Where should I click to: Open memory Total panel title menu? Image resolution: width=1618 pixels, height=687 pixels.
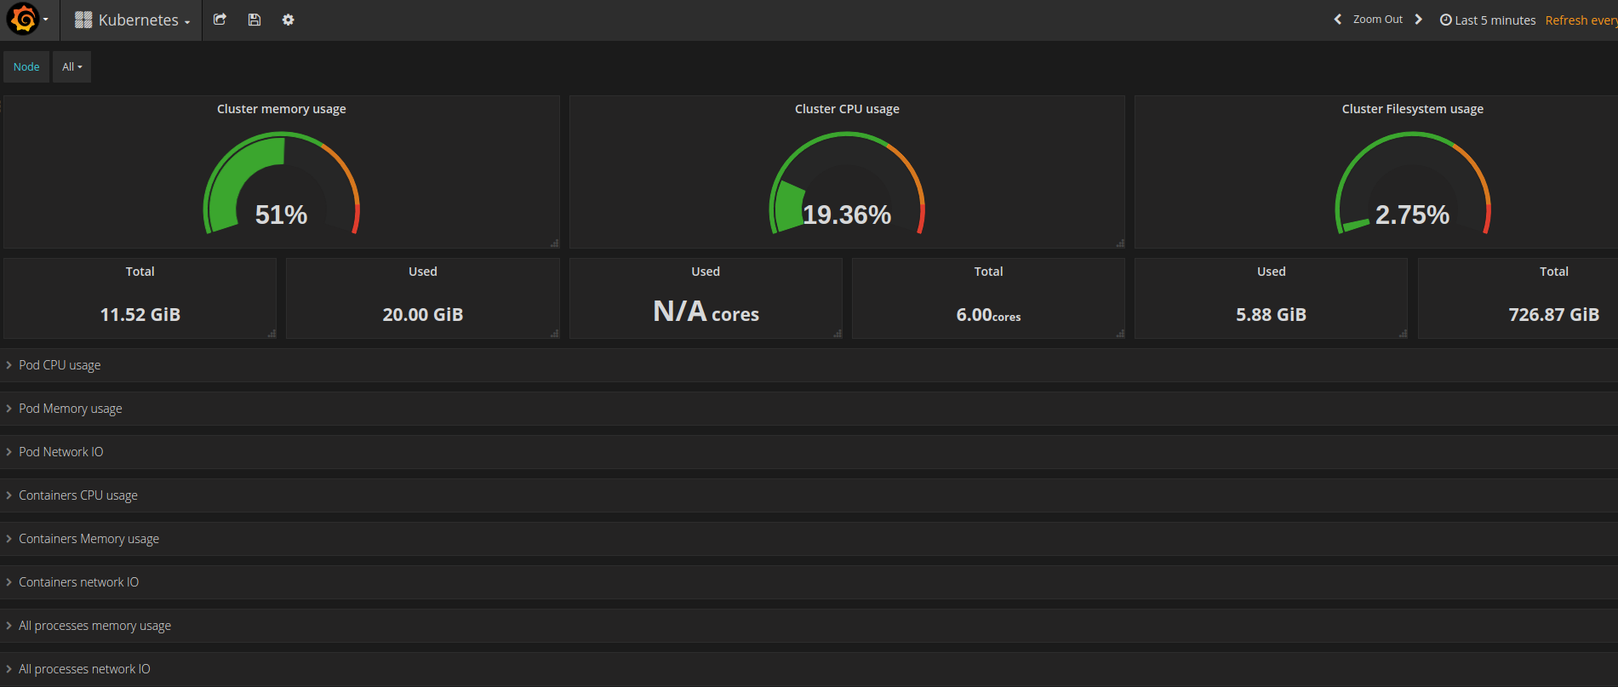[x=140, y=272]
